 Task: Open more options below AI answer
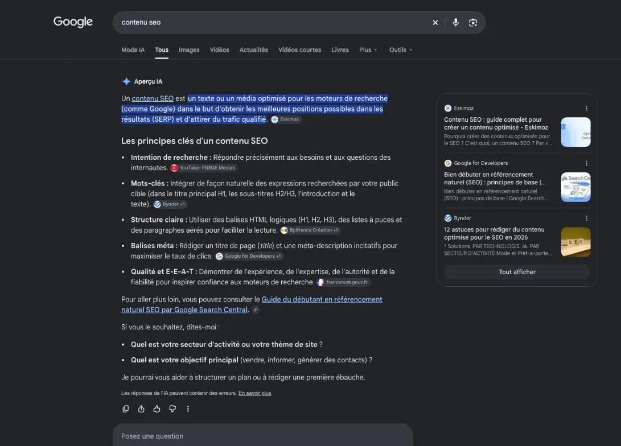point(188,409)
